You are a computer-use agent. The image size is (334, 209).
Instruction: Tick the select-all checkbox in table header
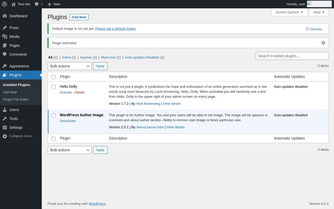click(53, 77)
